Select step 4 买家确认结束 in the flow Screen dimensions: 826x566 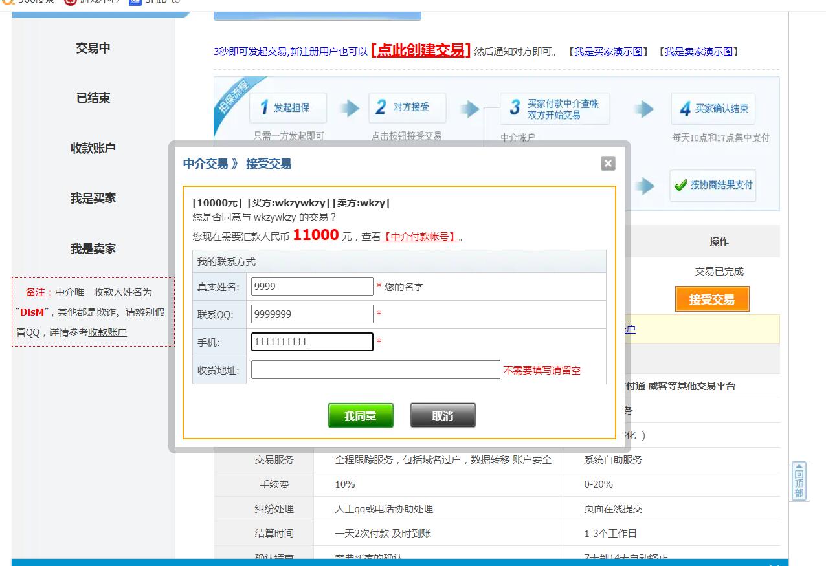pyautogui.click(x=713, y=109)
